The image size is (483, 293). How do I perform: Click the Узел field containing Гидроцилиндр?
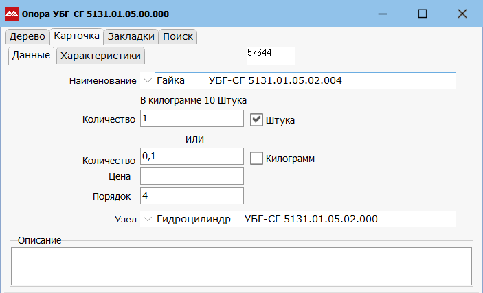(304, 220)
